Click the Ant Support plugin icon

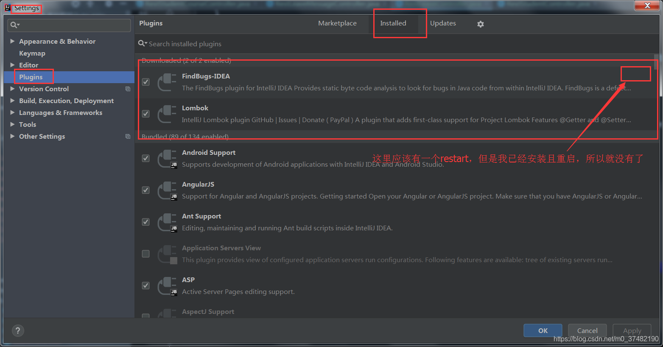pyautogui.click(x=167, y=222)
